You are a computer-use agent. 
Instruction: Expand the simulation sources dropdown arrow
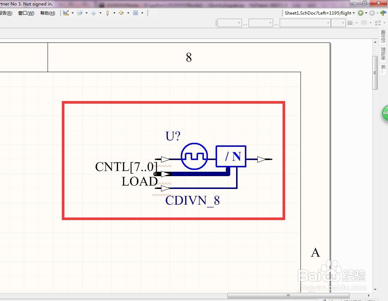(x=128, y=13)
